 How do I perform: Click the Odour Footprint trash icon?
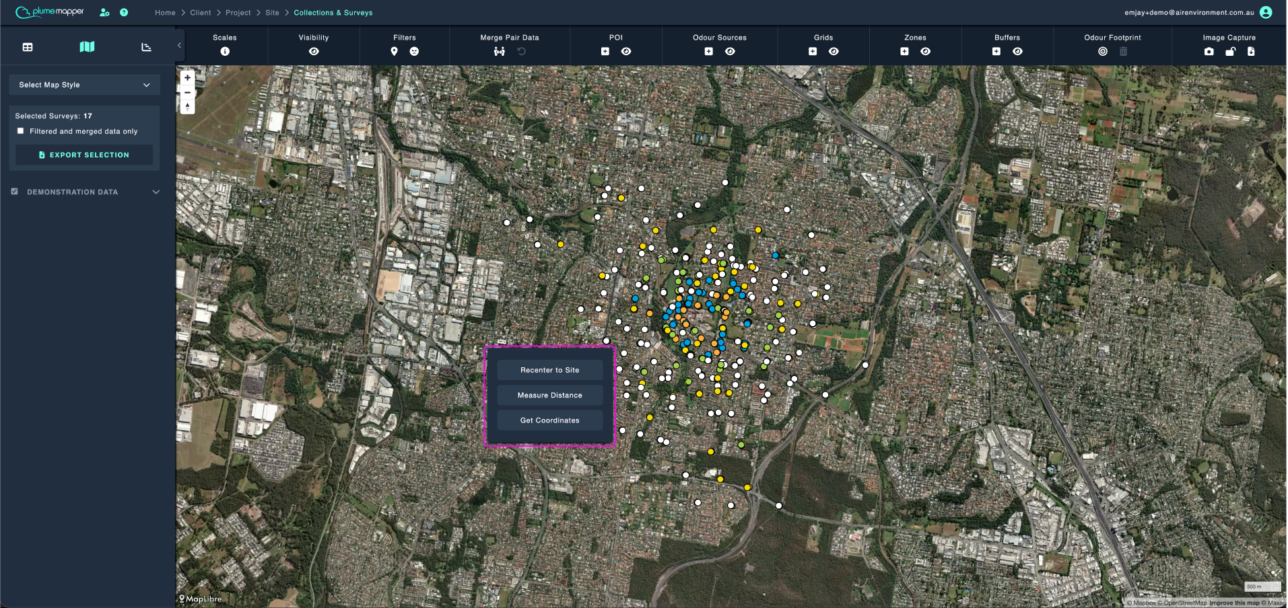tap(1124, 51)
